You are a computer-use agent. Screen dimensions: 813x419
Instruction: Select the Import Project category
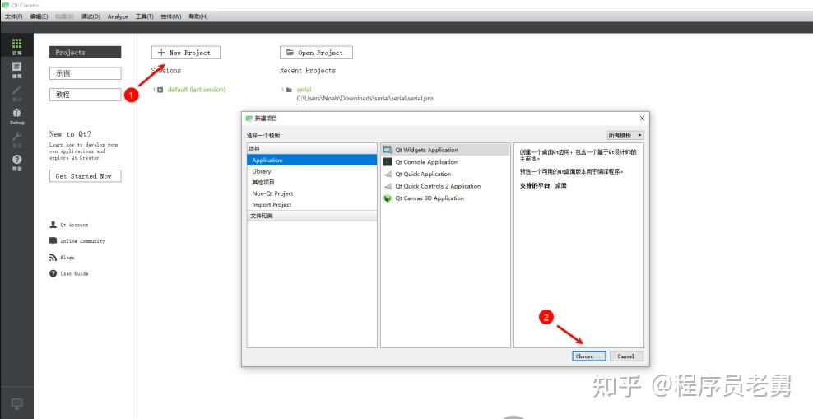pyautogui.click(x=312, y=205)
